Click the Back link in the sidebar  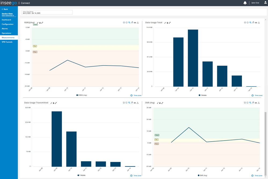tap(5, 9)
